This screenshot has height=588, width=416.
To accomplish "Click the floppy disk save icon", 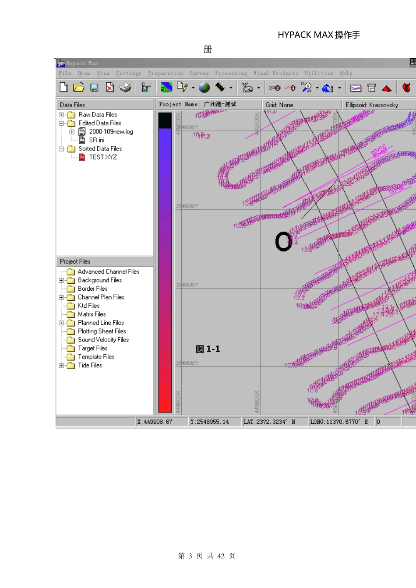I will click(94, 88).
